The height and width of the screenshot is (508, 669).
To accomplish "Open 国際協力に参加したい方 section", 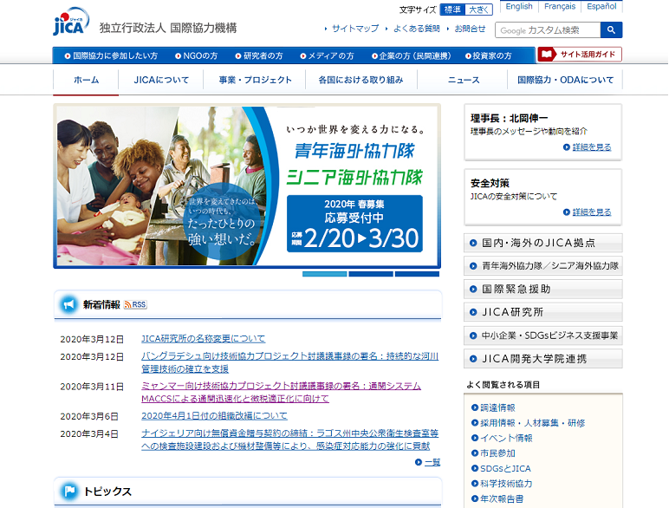I will (x=111, y=56).
